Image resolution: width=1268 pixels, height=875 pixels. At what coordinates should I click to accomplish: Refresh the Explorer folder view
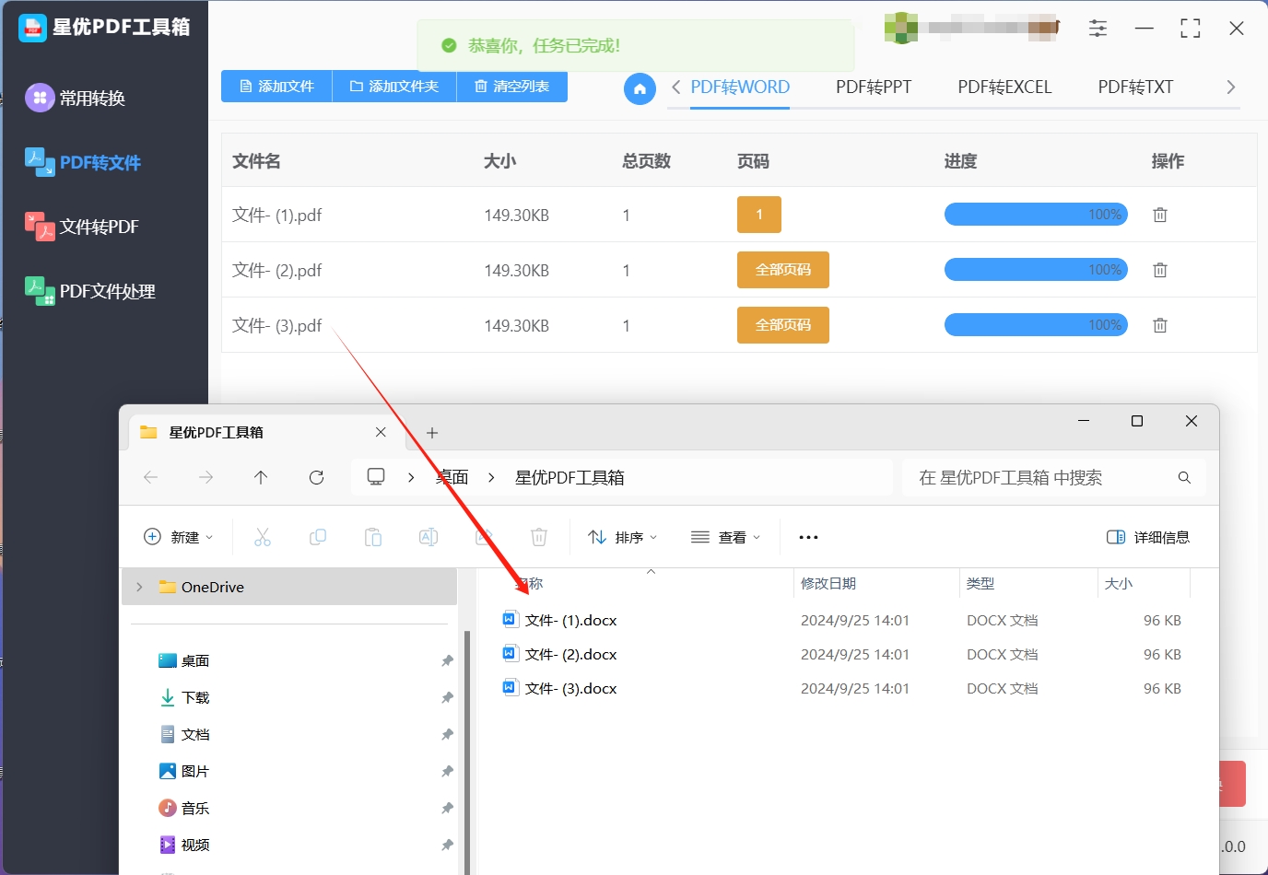pyautogui.click(x=316, y=477)
